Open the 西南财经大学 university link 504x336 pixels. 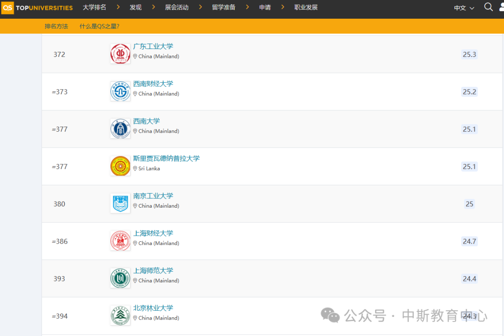pos(153,84)
